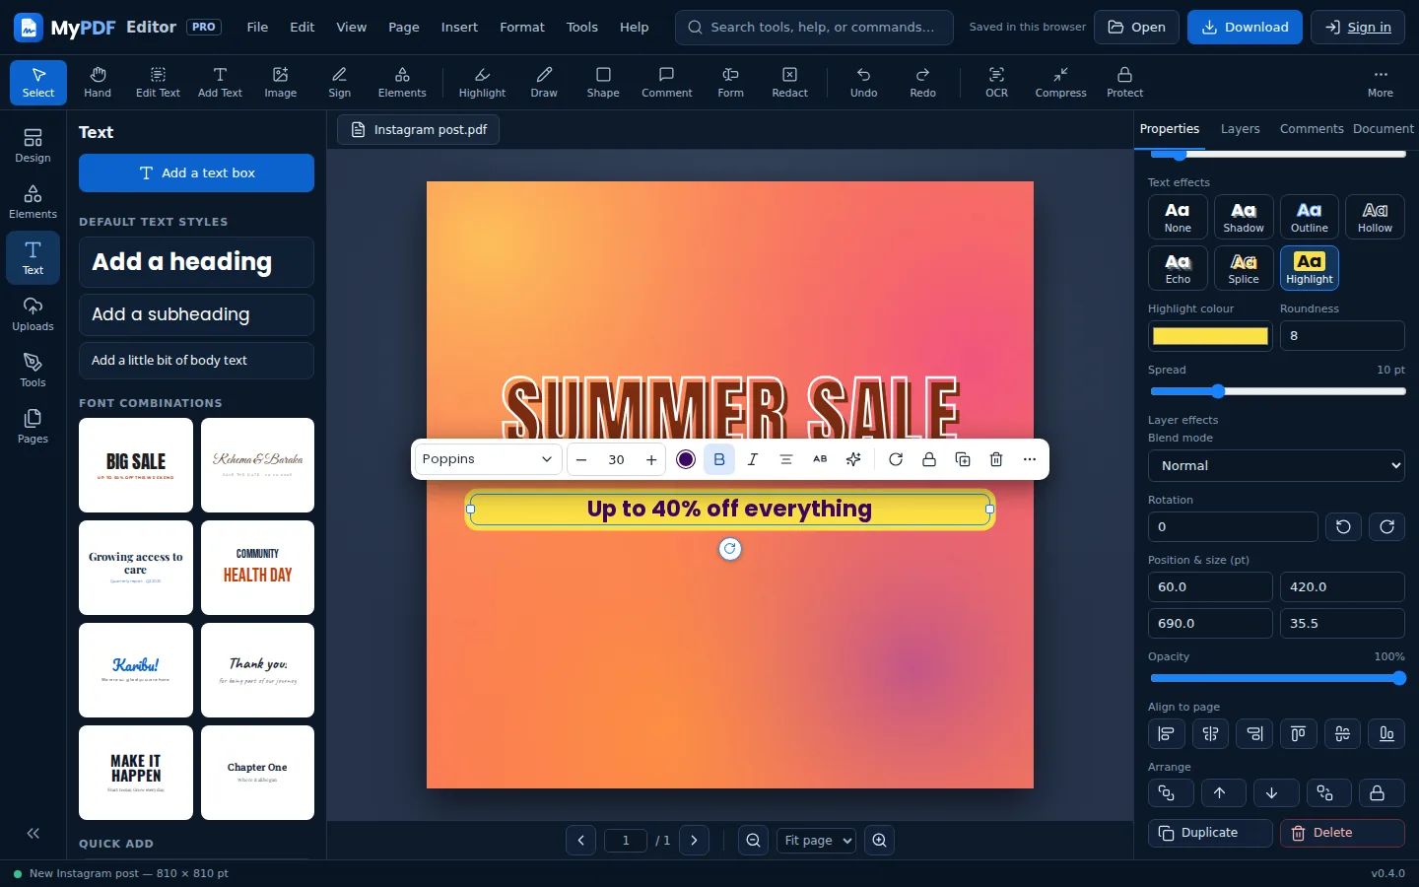Collapse the sidebar with double chevron

click(33, 834)
